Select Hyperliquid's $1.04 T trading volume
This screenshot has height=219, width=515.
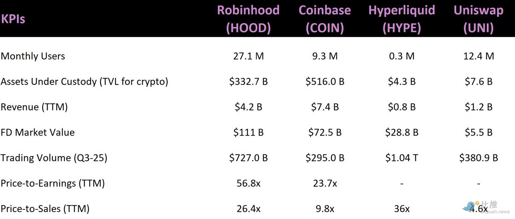pos(402,158)
